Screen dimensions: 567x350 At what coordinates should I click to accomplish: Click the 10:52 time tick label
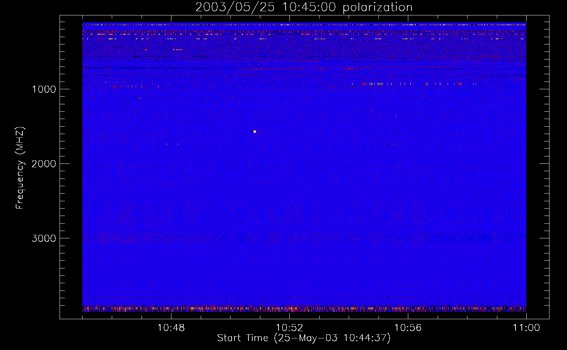(289, 328)
